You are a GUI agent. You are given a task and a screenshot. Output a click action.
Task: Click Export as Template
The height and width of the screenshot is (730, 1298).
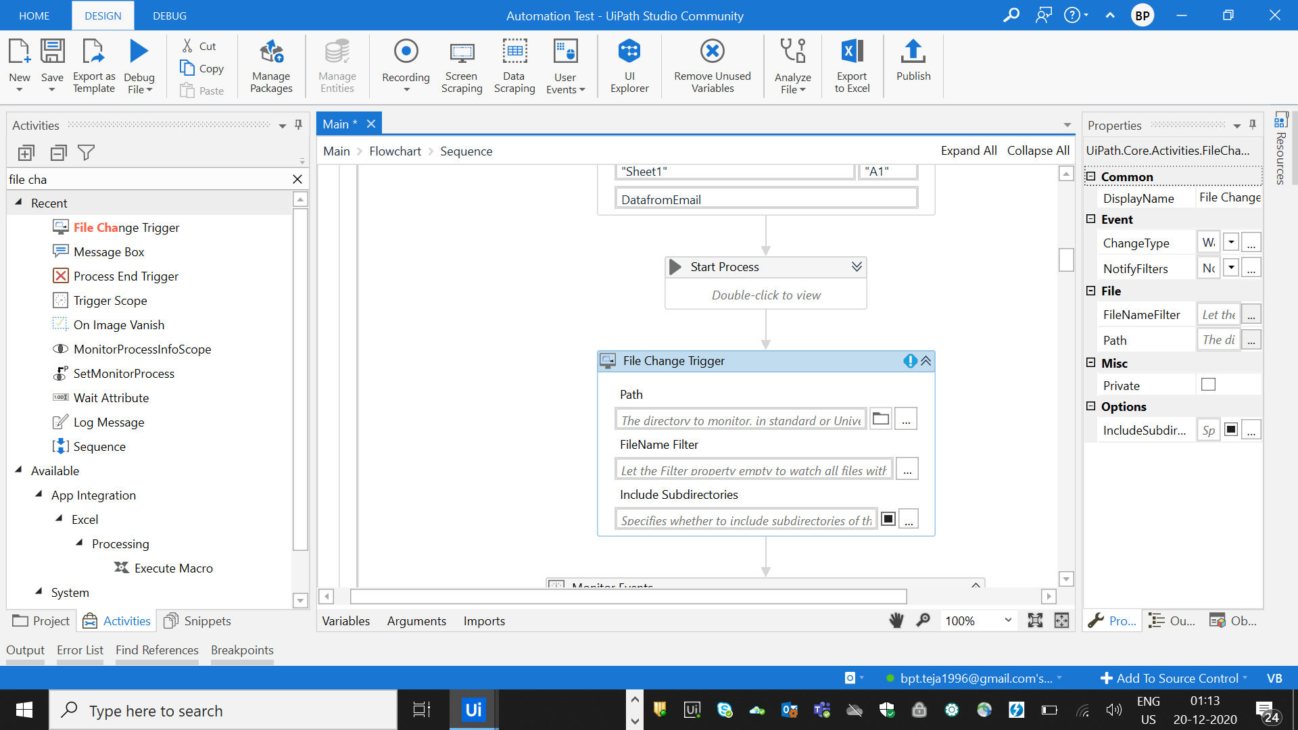click(x=94, y=65)
